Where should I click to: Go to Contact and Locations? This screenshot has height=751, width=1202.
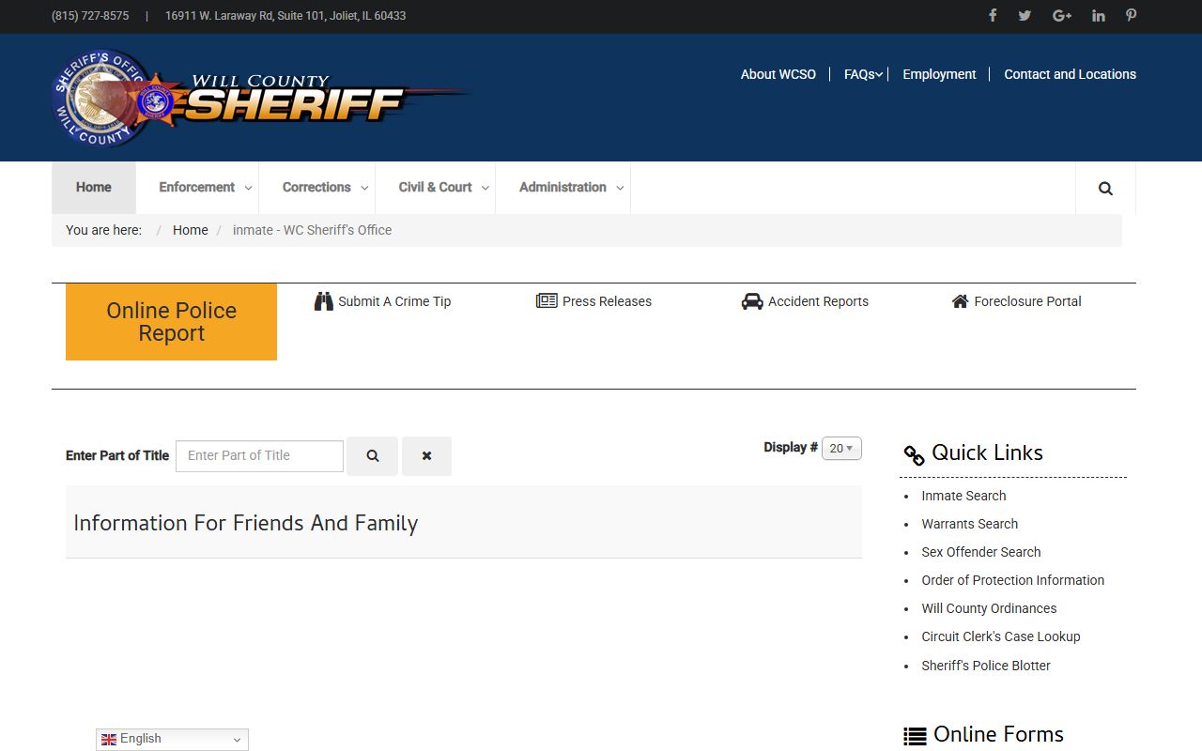point(1070,74)
